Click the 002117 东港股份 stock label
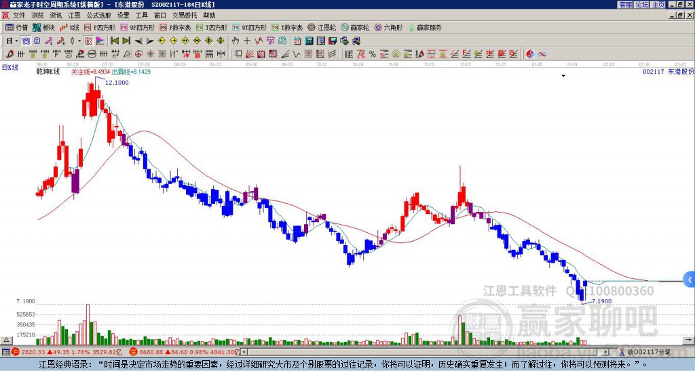 click(669, 71)
